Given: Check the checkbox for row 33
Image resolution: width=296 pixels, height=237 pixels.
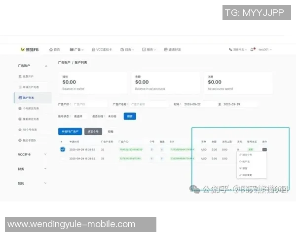Looking at the screenshot, I should coord(63,158).
